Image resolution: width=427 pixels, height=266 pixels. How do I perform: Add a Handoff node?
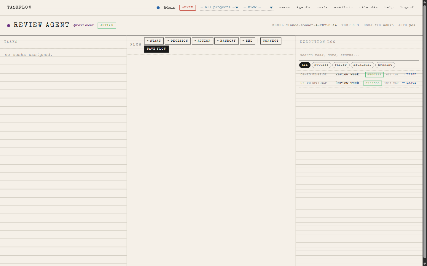coord(226,41)
